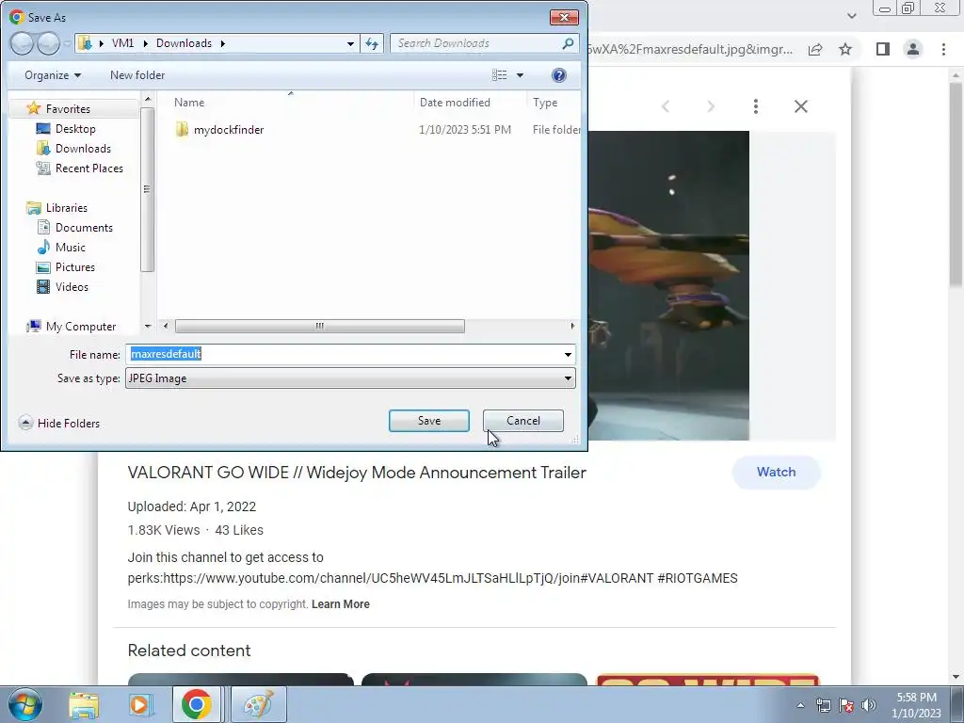964x723 pixels.
Task: Switch to Chrome in the taskbar
Action: pos(196,704)
